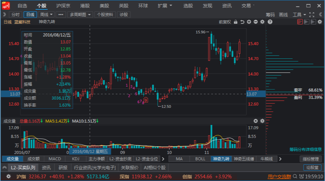The height and width of the screenshot is (181, 325).
Task: Open chart settings gear beside minus icon
Action: click(262, 22)
